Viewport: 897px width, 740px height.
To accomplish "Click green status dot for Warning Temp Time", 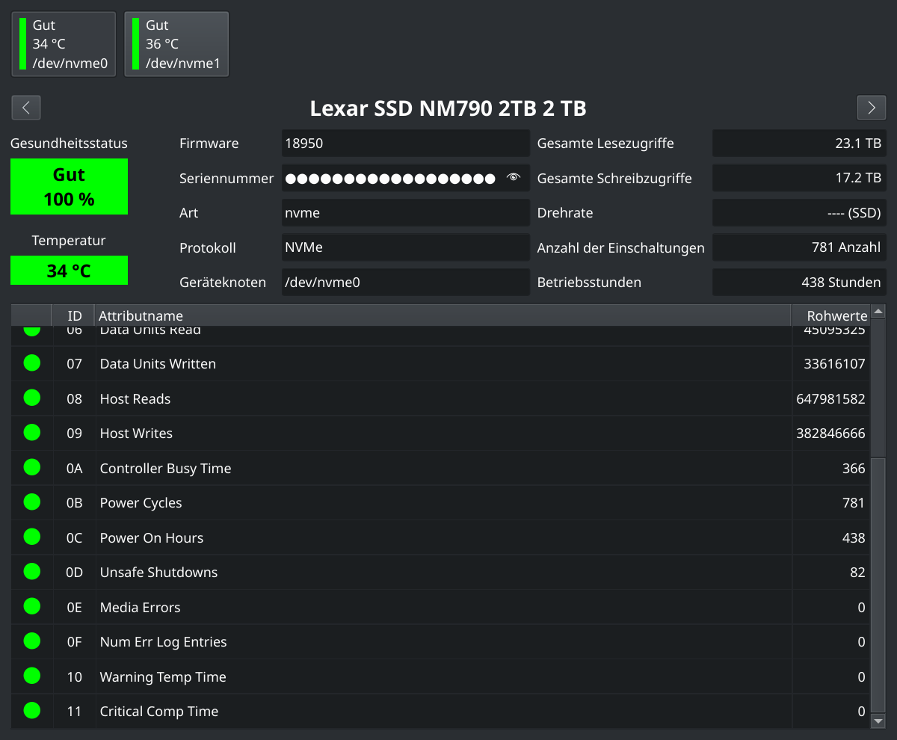I will pyautogui.click(x=31, y=676).
